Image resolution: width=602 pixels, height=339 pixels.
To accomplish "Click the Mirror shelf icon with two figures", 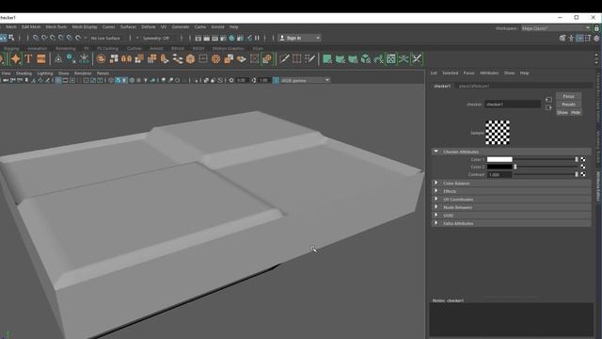I will tap(126, 58).
